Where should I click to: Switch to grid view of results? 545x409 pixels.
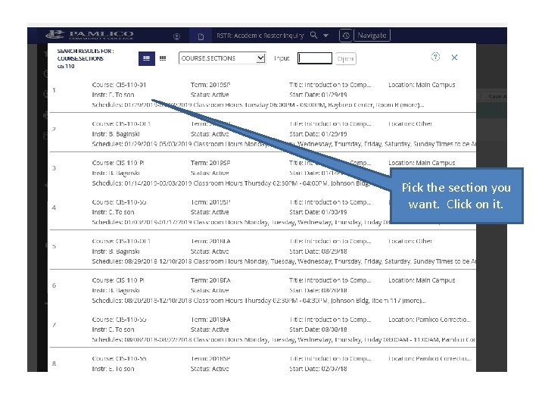(x=163, y=58)
